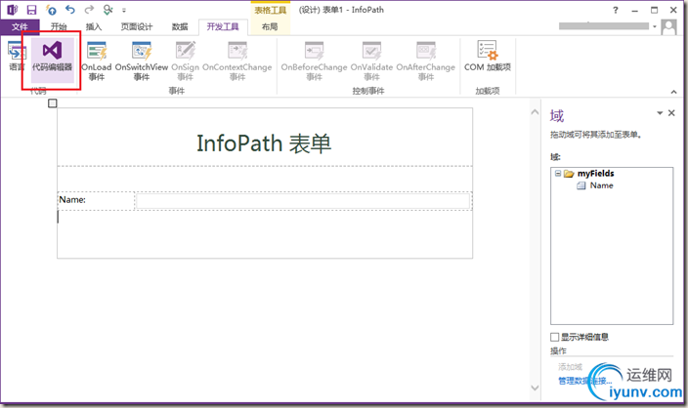Select the myFields folder icon

pos(569,174)
